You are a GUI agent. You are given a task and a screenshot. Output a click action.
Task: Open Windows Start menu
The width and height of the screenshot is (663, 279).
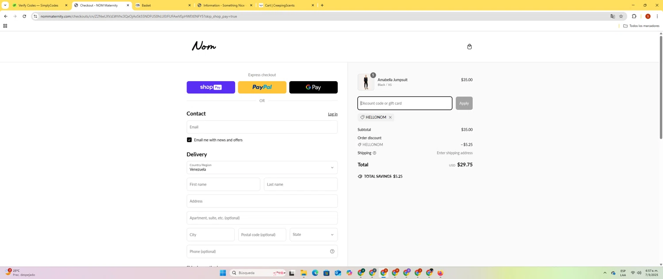click(x=223, y=273)
